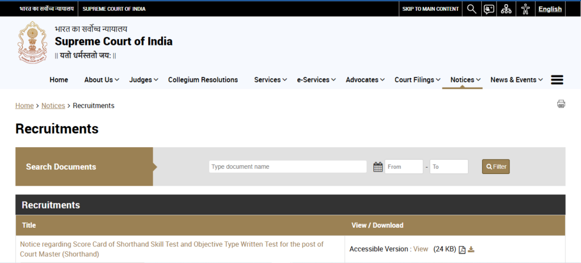The width and height of the screenshot is (581, 263).
Task: Click the print page icon
Action: point(561,103)
